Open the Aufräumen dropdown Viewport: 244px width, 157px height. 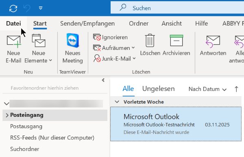[x=114, y=48]
